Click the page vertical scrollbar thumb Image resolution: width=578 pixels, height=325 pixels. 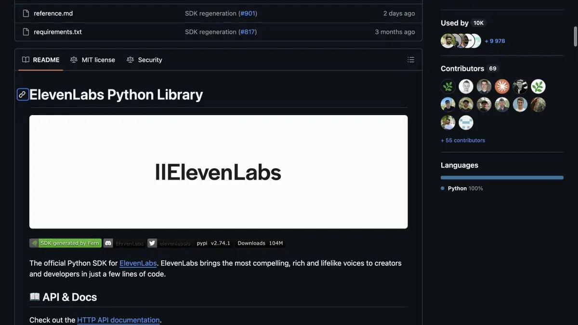coord(575,37)
